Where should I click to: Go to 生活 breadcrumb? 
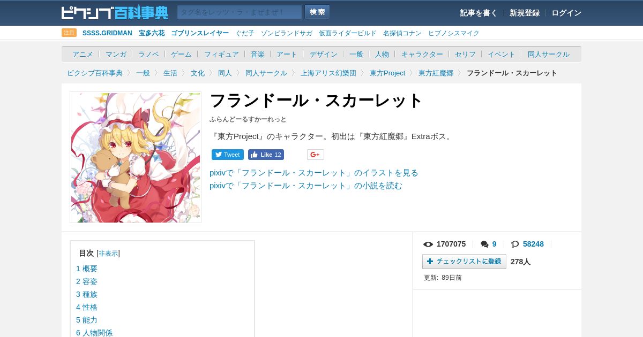pyautogui.click(x=170, y=73)
